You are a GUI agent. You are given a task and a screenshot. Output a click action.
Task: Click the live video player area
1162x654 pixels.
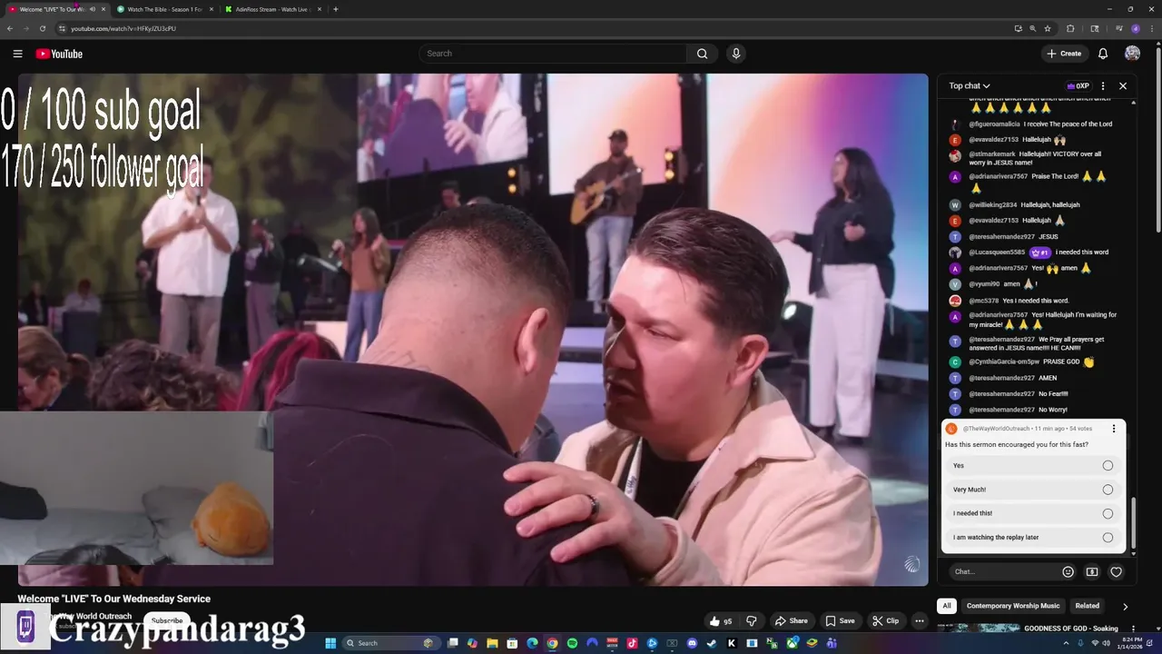[x=473, y=330]
